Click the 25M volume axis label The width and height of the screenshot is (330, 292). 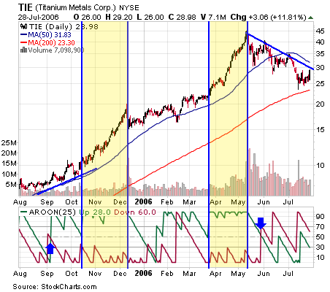[9, 142]
